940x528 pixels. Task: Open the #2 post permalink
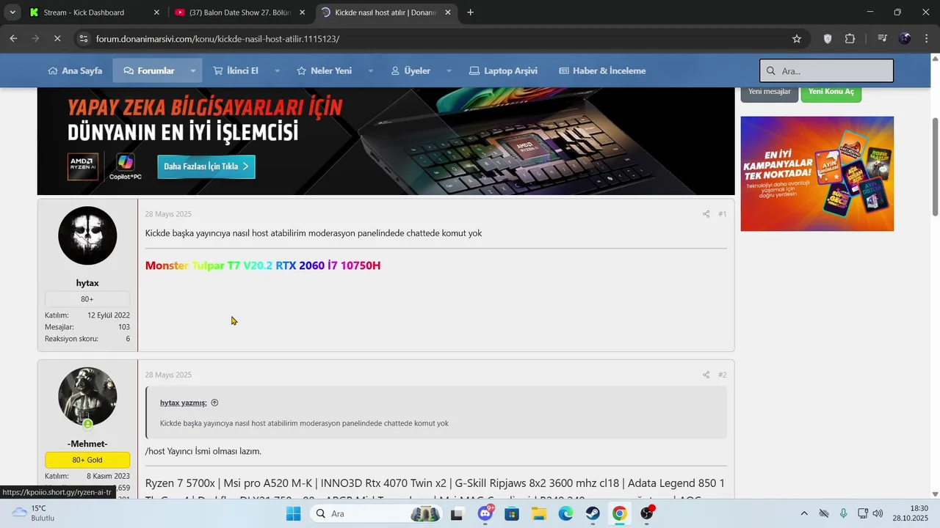point(723,375)
